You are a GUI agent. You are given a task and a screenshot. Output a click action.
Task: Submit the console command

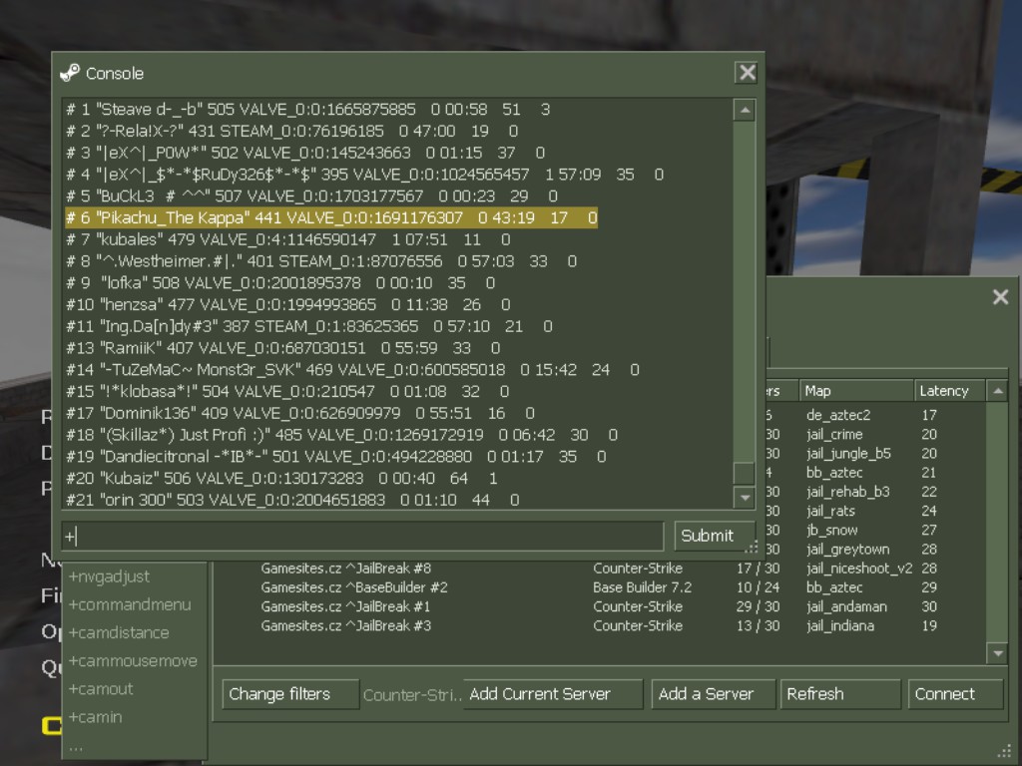tap(714, 536)
